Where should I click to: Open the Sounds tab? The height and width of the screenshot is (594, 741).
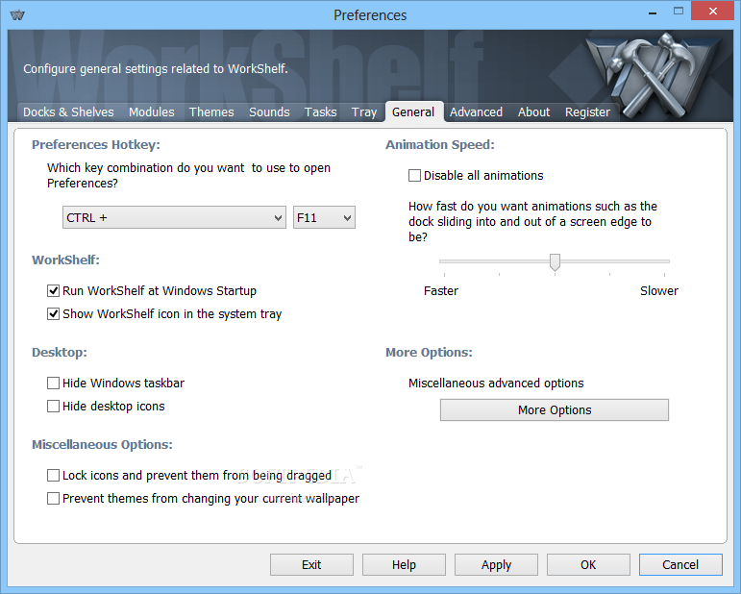(x=269, y=112)
